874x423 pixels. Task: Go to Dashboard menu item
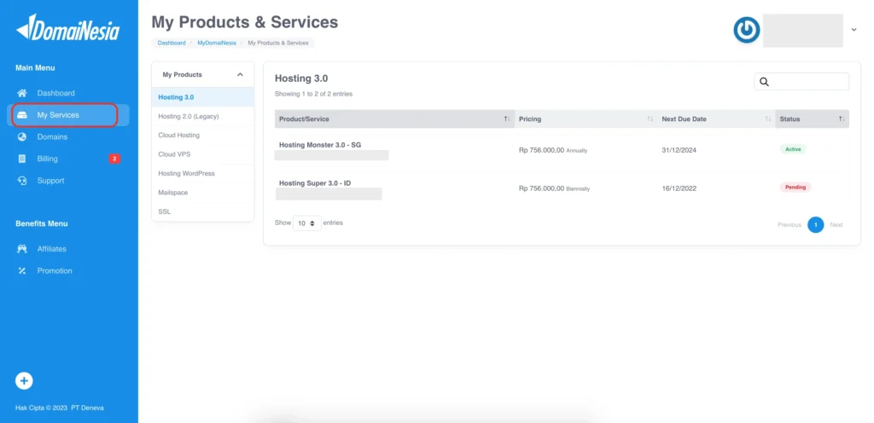click(x=55, y=93)
